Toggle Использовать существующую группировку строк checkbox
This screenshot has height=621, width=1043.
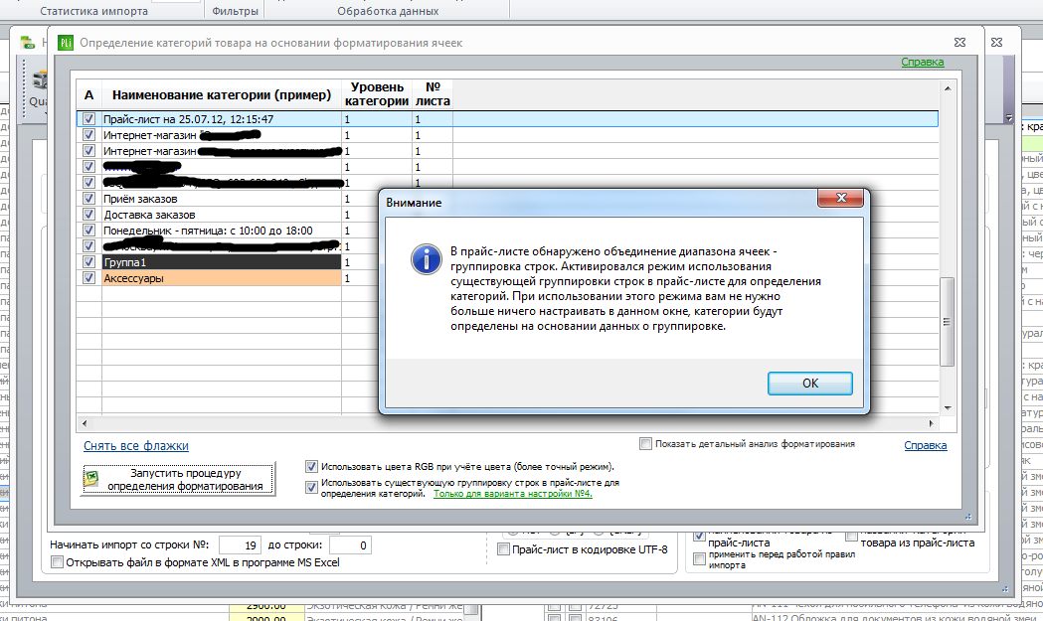[x=310, y=487]
